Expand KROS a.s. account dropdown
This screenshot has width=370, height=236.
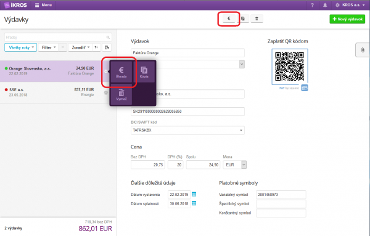click(353, 5)
